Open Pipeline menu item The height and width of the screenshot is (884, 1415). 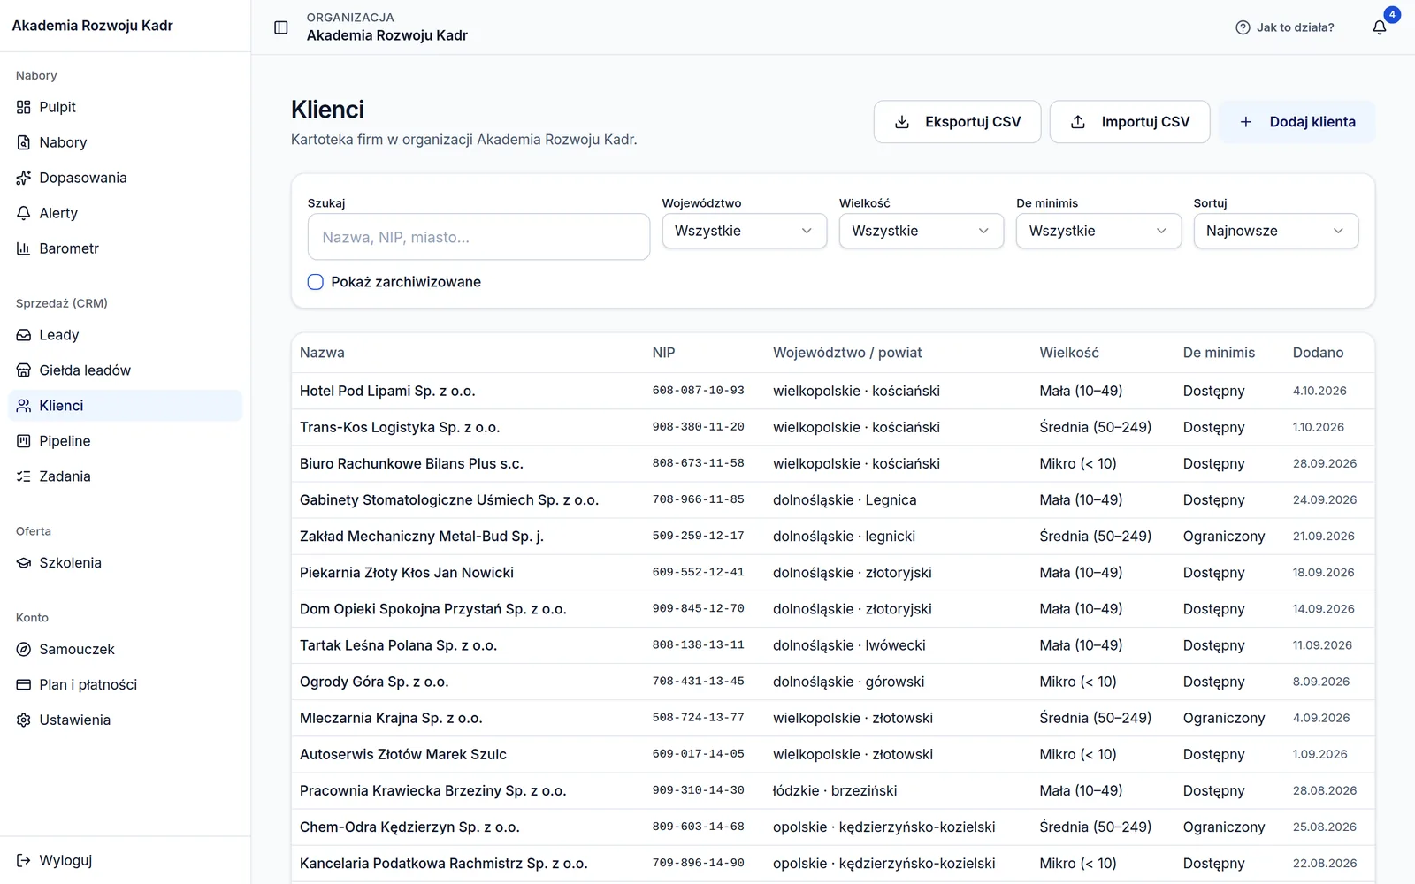pyautogui.click(x=125, y=441)
